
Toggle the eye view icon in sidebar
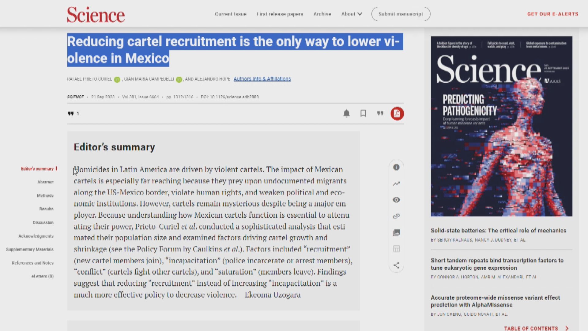coord(396,200)
